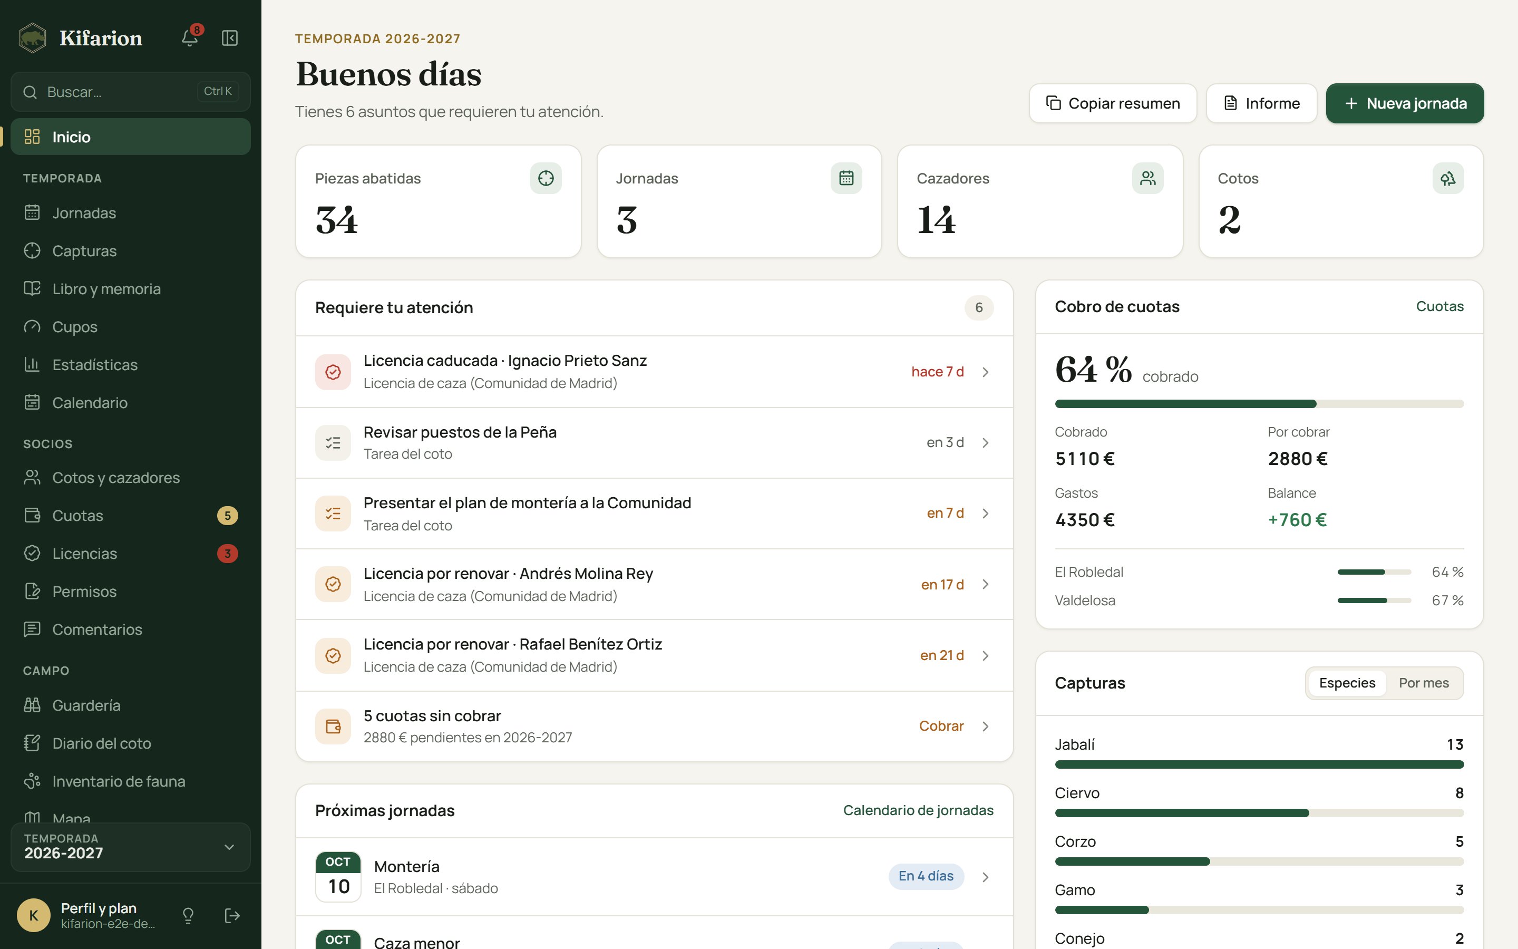
Task: Click the checklist icon for Revisar puestos
Action: coord(333,443)
